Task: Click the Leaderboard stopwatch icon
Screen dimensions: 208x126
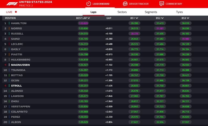Action: (x=89, y=4)
